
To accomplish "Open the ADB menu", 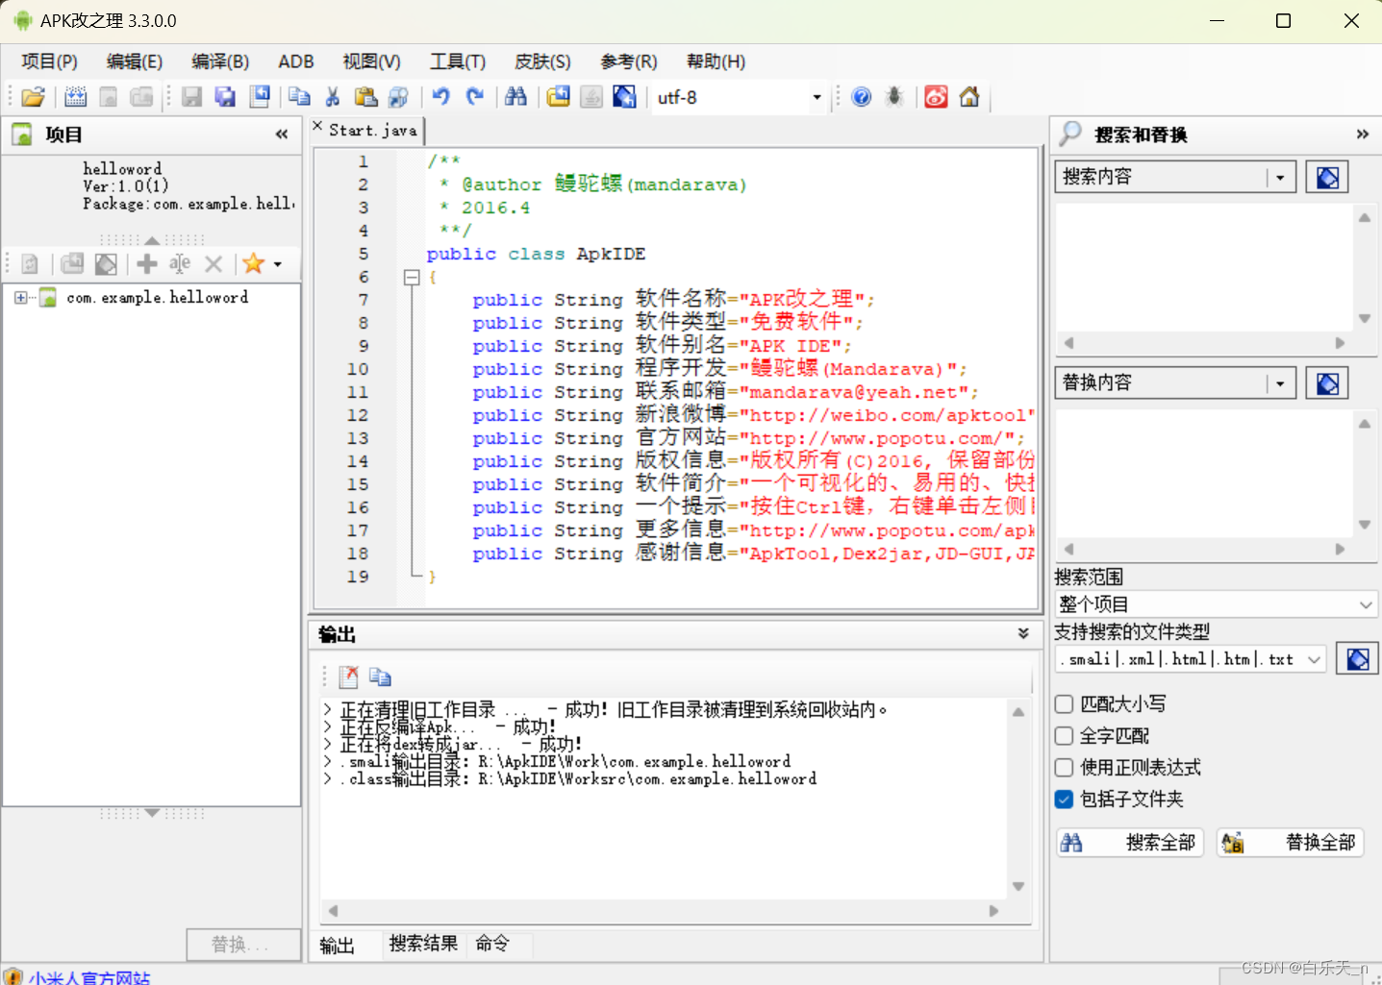I will [x=296, y=62].
